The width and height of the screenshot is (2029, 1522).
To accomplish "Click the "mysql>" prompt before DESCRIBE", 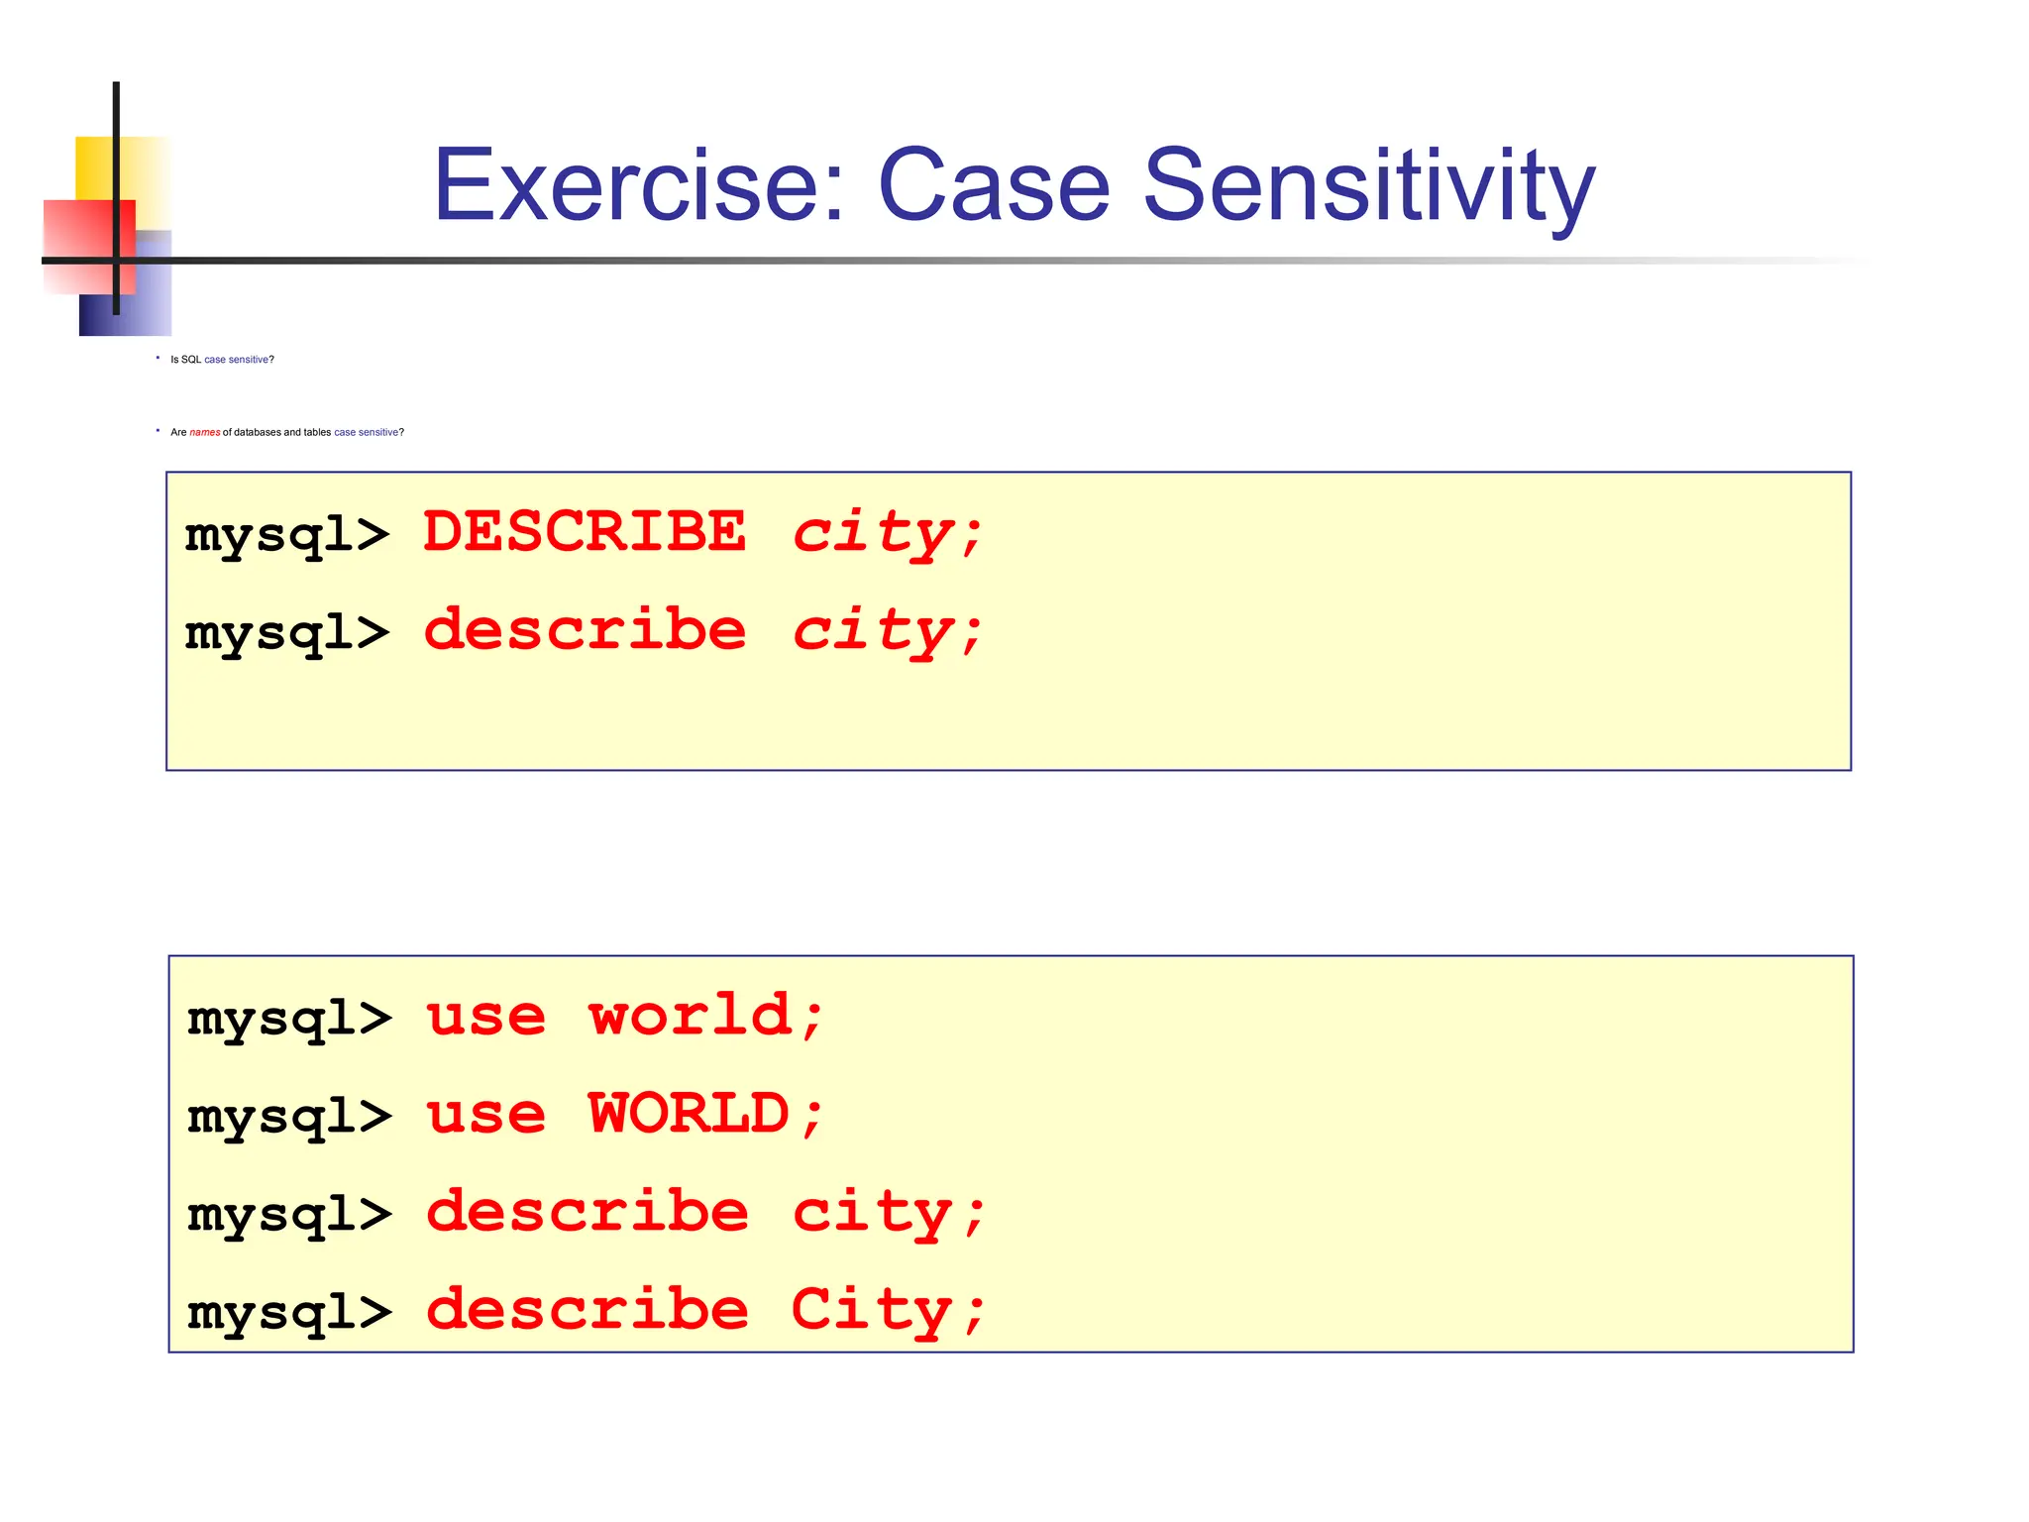I will pyautogui.click(x=287, y=534).
